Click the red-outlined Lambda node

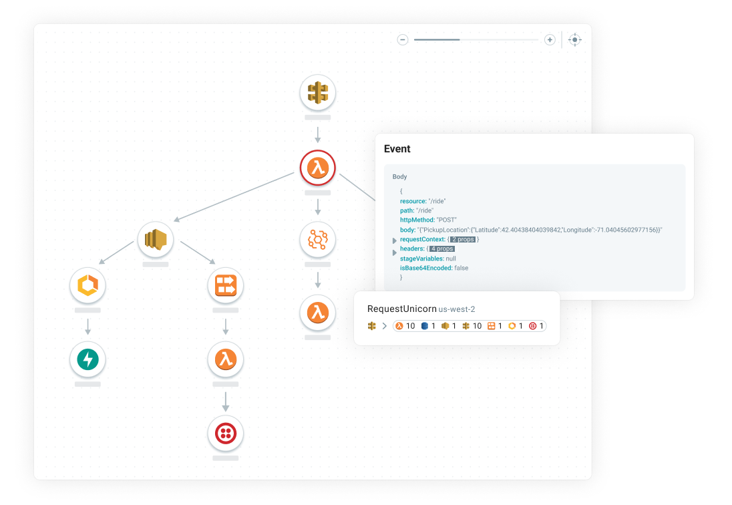click(317, 168)
